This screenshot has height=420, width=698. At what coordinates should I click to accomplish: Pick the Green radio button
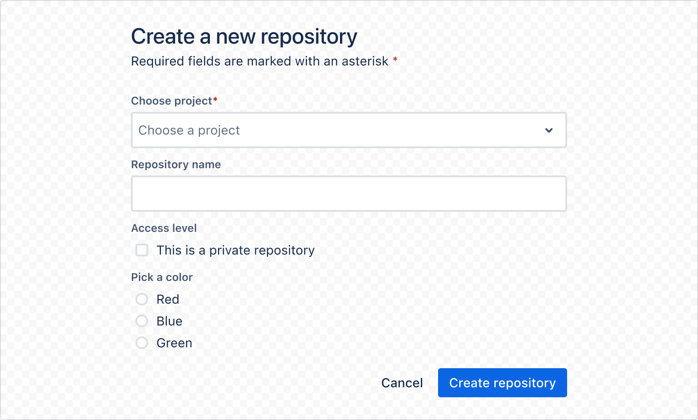tap(141, 343)
